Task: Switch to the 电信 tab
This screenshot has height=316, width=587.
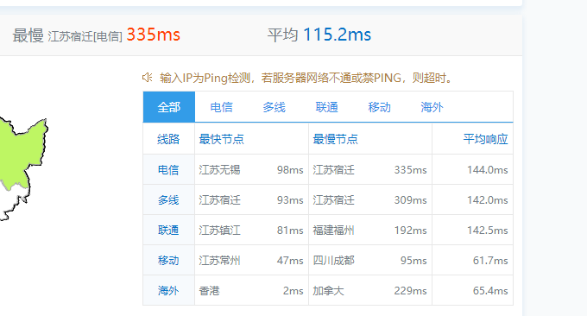Action: (x=221, y=107)
